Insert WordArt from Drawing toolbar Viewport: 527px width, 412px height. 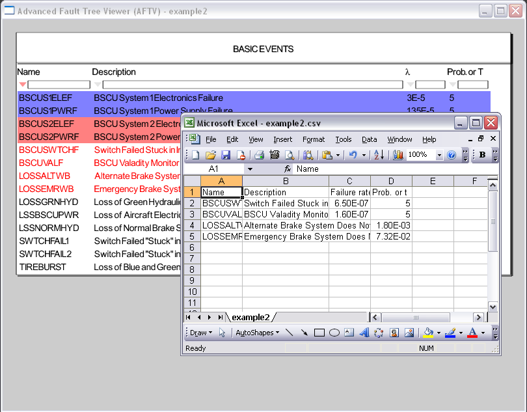click(x=364, y=333)
